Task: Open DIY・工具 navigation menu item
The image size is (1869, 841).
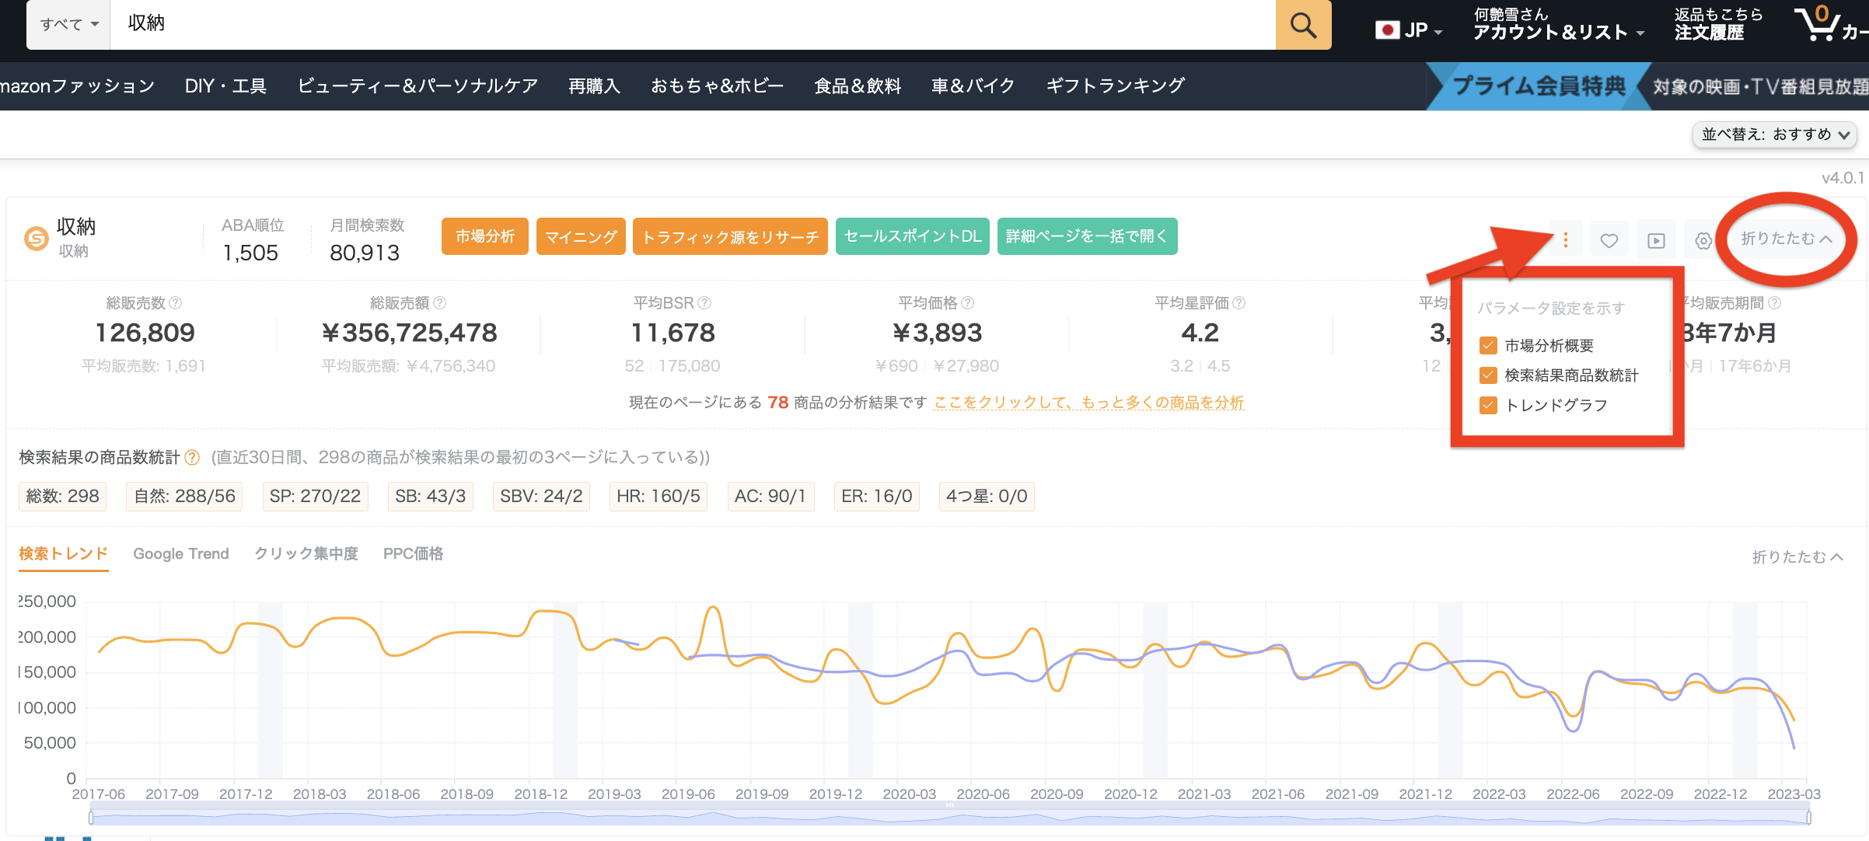Action: pyautogui.click(x=225, y=85)
